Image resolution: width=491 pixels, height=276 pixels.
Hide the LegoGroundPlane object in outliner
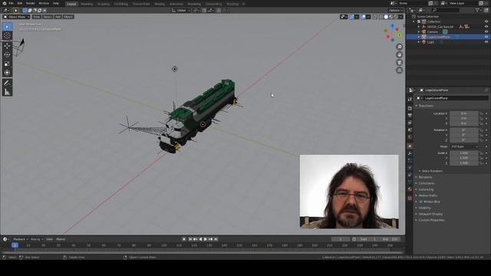pos(486,37)
